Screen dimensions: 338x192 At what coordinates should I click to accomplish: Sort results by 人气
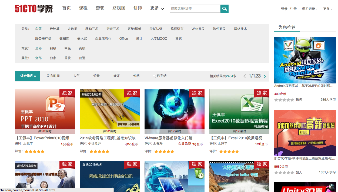click(76, 76)
